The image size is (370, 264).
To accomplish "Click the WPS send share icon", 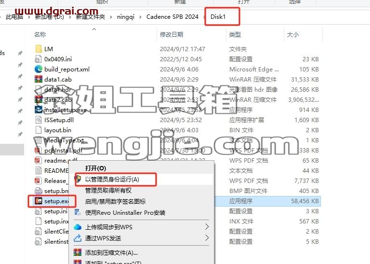I will (x=78, y=238).
